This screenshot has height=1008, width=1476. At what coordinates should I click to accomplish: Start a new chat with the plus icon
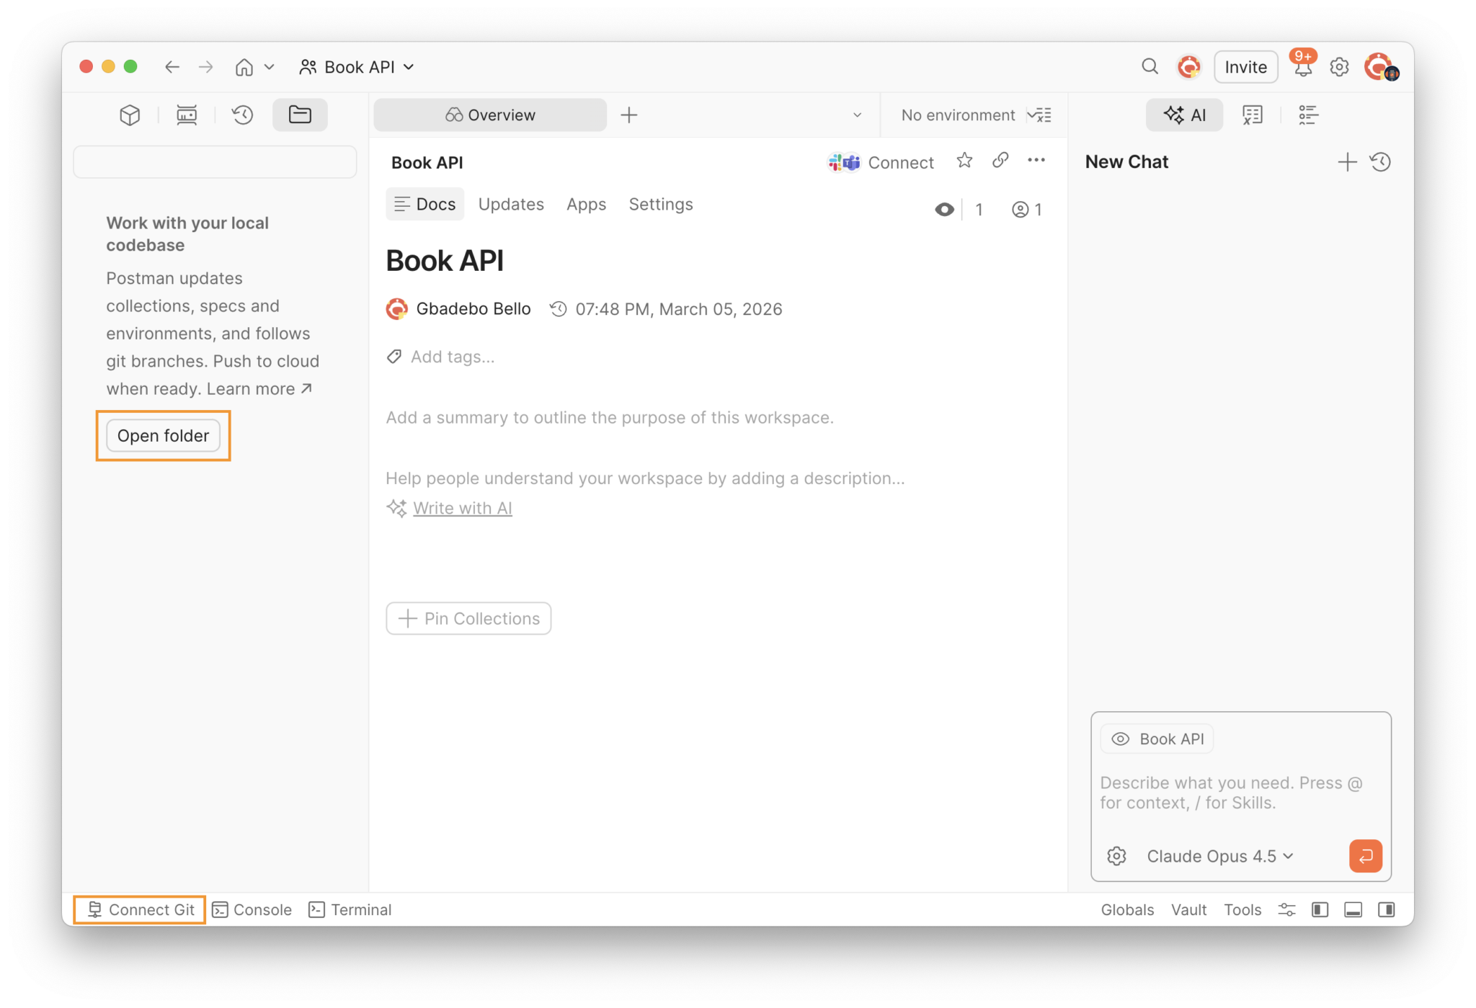pyautogui.click(x=1347, y=162)
